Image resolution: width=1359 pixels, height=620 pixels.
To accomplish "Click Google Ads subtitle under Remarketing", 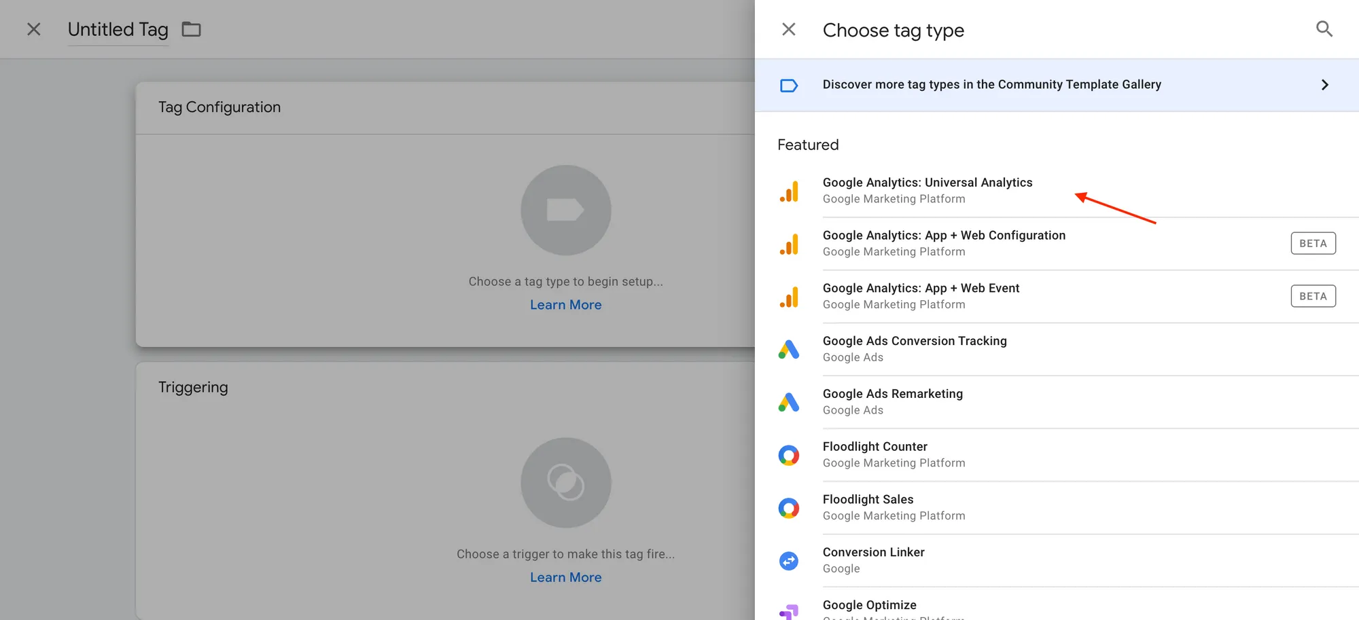I will tap(853, 410).
